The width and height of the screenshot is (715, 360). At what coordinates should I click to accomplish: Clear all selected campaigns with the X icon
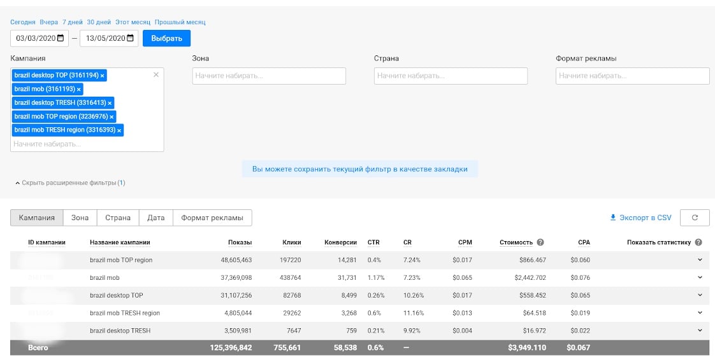click(x=156, y=75)
